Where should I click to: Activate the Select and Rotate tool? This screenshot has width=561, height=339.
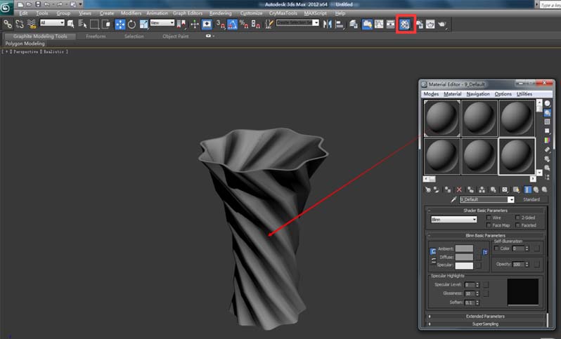(x=131, y=24)
